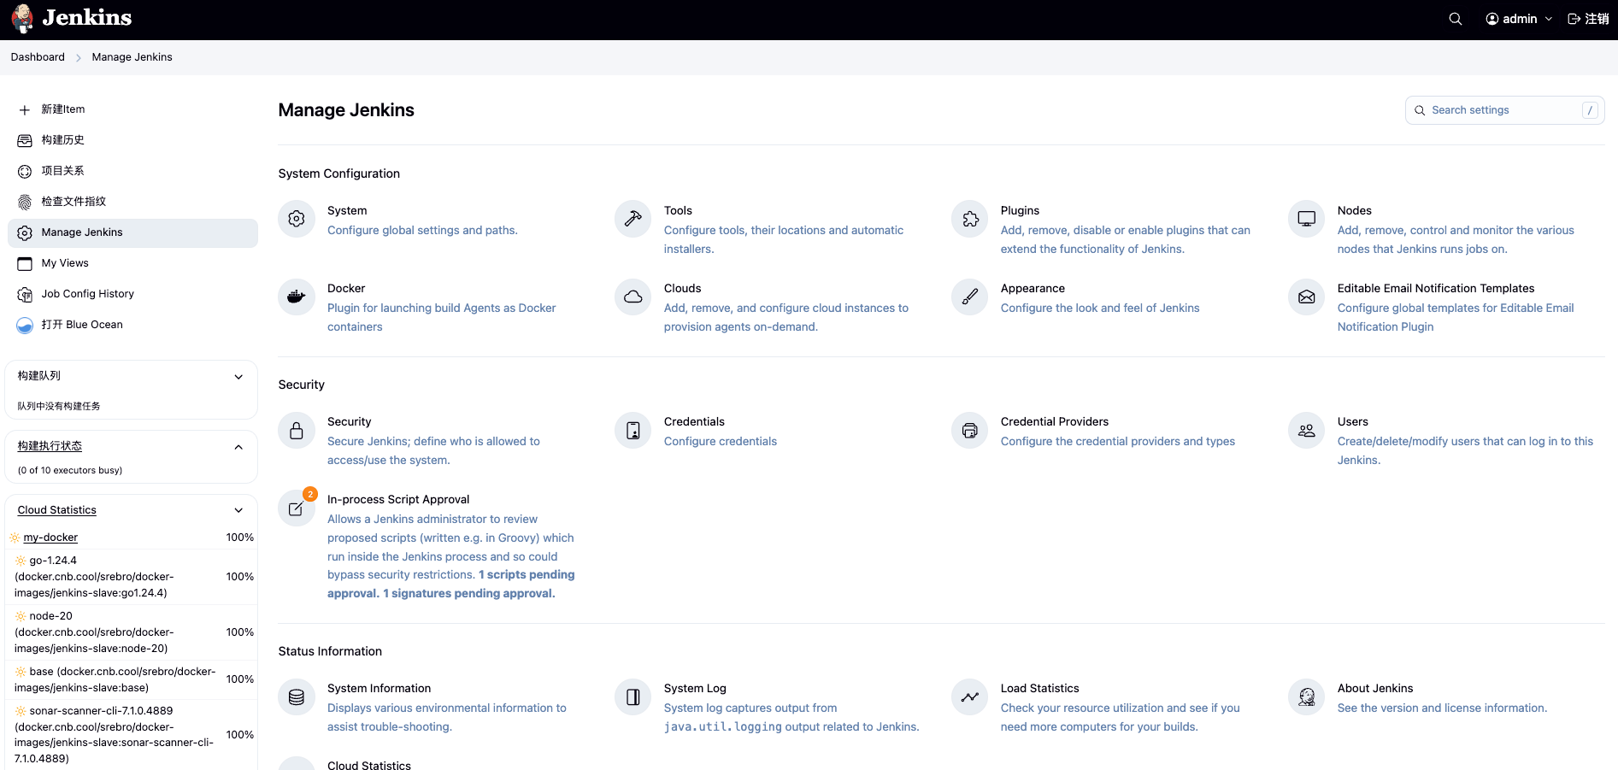This screenshot has width=1618, height=770.
Task: Open In-process Script Approval icon
Action: pyautogui.click(x=297, y=508)
